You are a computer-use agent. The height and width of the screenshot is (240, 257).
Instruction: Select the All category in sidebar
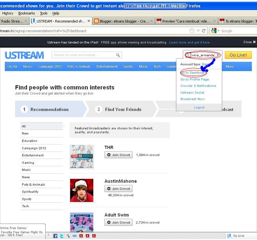[41, 126]
